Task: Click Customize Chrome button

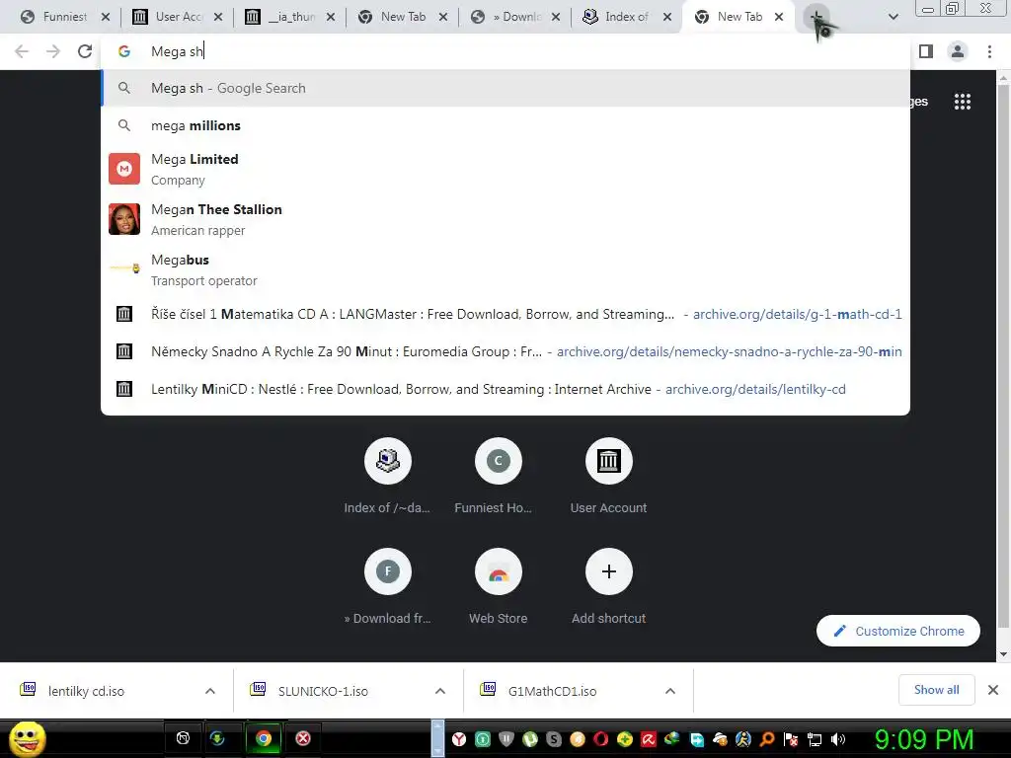Action: pyautogui.click(x=898, y=631)
